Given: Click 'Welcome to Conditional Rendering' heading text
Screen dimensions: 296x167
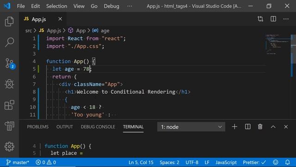Looking at the screenshot, I should tap(126, 92).
